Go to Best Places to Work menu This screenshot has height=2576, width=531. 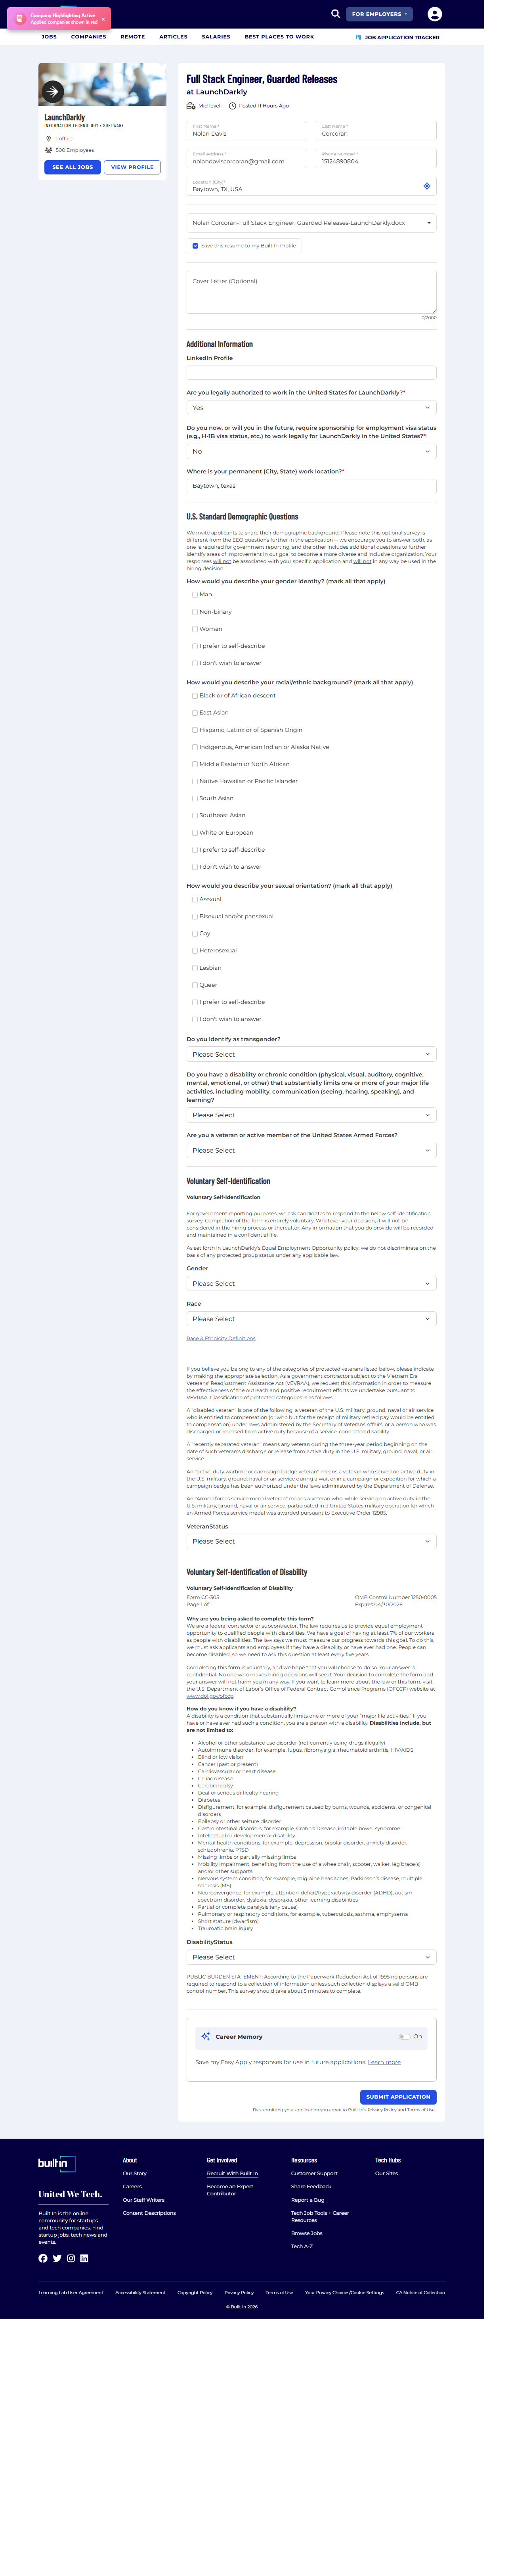click(x=279, y=37)
